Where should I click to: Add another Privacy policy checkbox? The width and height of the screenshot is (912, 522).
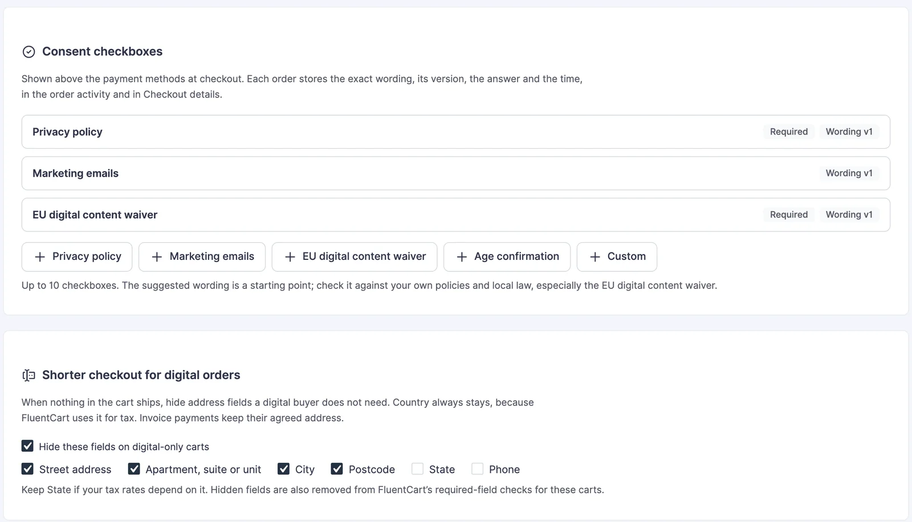coord(77,257)
